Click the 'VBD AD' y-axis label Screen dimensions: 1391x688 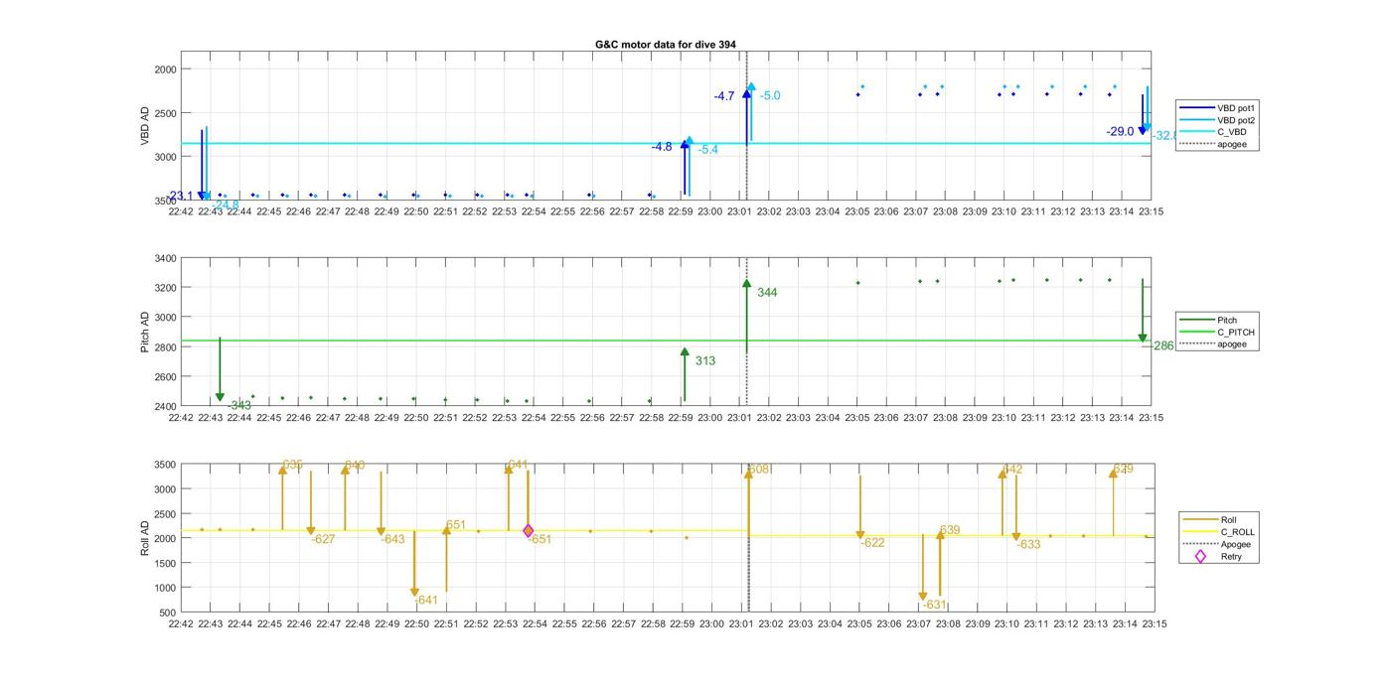point(145,125)
